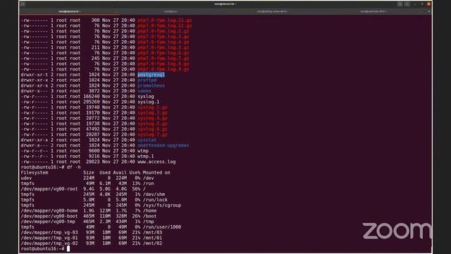
Task: Click the 'df -h' command text
Action: tap(73, 167)
